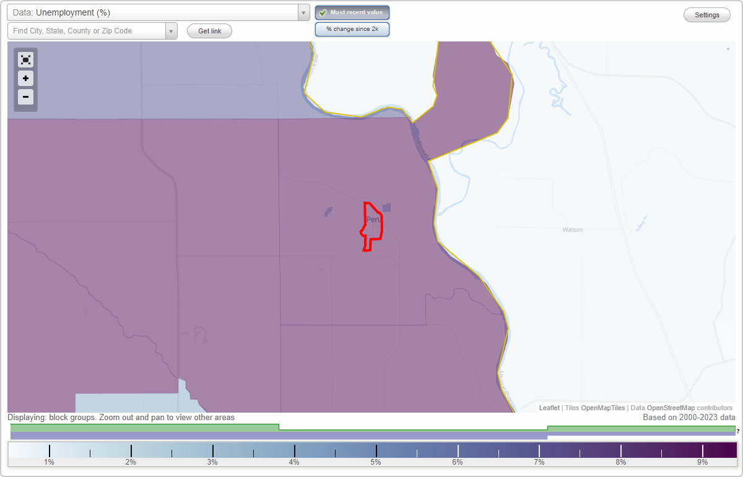The image size is (743, 477).
Task: Zoom out using the minus icon
Action: click(25, 97)
